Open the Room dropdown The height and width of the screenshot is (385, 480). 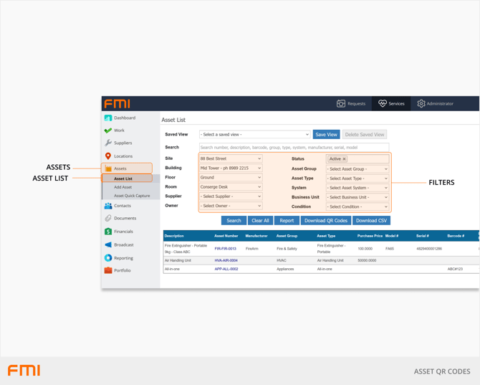click(x=231, y=187)
